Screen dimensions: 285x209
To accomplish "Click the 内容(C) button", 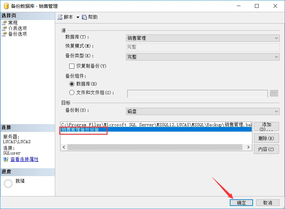I will [x=266, y=149].
